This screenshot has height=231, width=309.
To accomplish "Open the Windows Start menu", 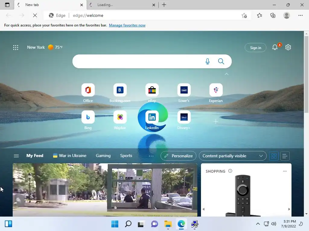I will (x=115, y=224).
